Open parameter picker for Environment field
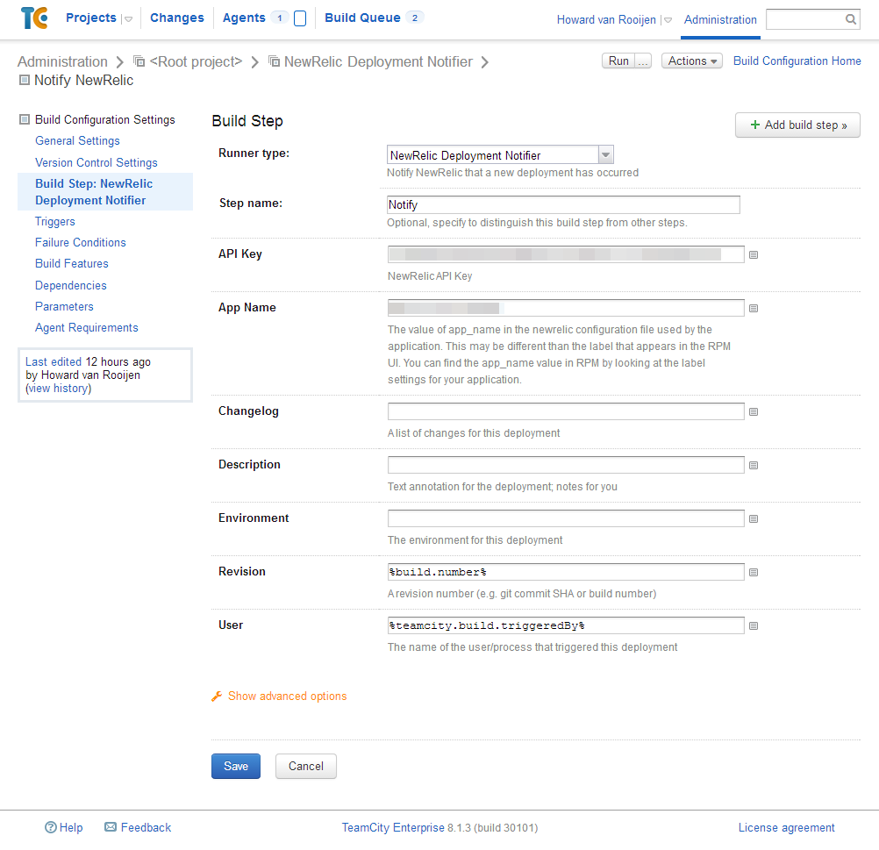 tap(754, 518)
